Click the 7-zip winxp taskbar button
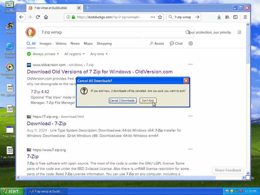Screen dimensions: 260x195 click(x=47, y=191)
